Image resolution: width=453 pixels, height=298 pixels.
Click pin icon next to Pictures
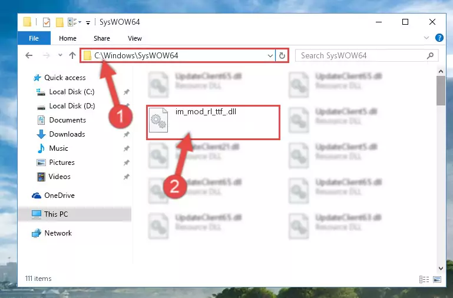click(127, 163)
